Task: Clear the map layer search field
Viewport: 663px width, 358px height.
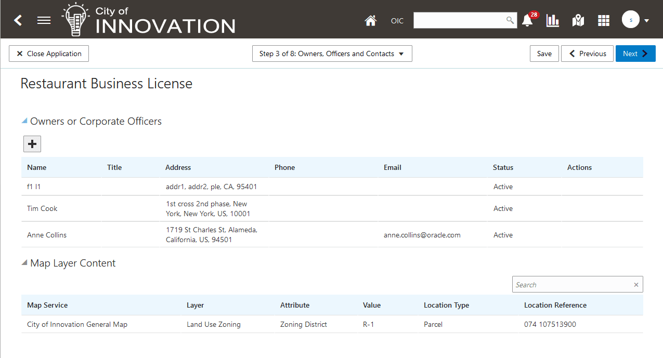Action: [x=636, y=285]
